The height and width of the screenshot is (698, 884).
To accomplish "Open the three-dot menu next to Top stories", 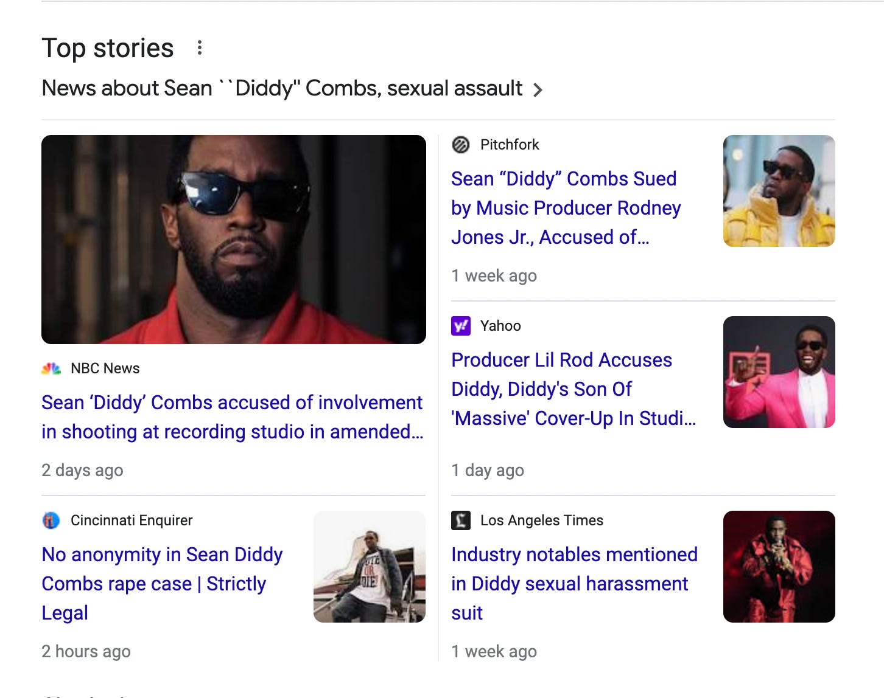I will click(x=200, y=47).
